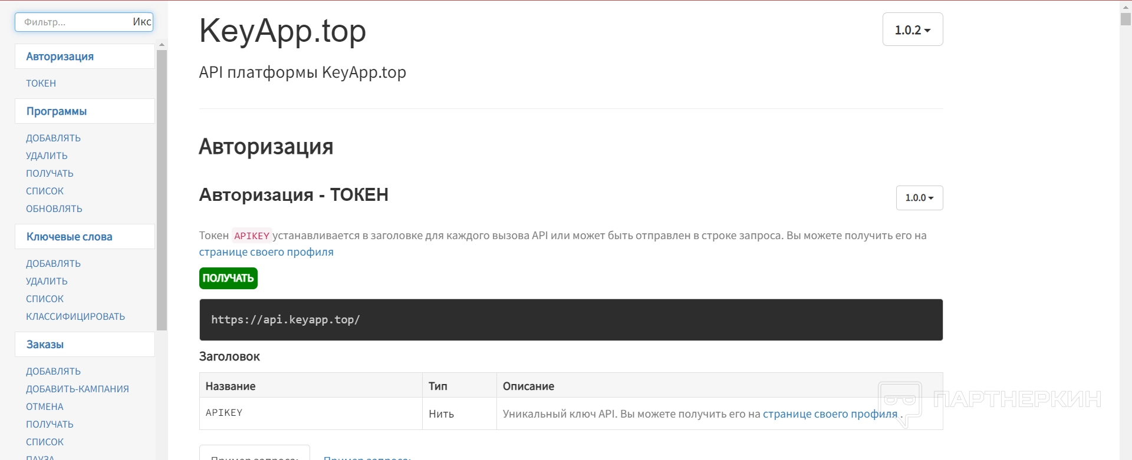Click the Заголовок heading above the table
This screenshot has height=460, width=1132.
229,356
